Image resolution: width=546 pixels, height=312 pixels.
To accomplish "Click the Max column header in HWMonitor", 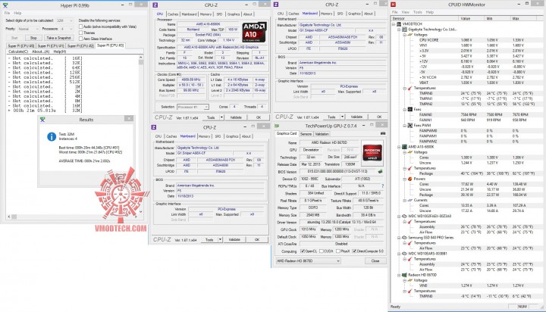I will 525,18.
